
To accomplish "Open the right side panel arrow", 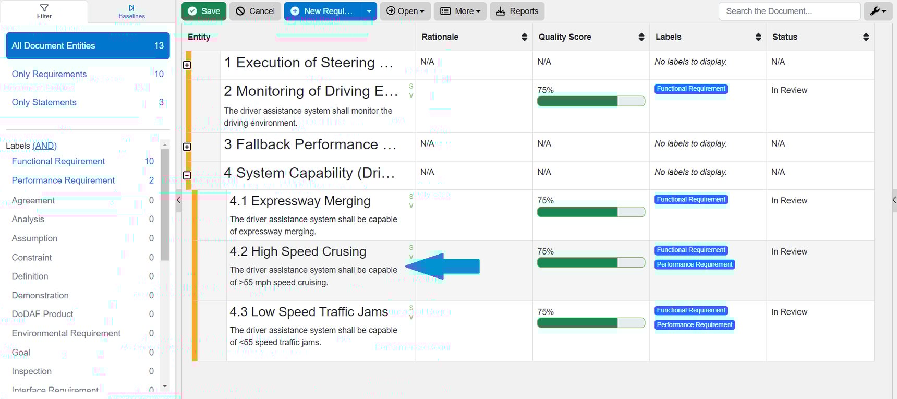I will click(x=894, y=200).
